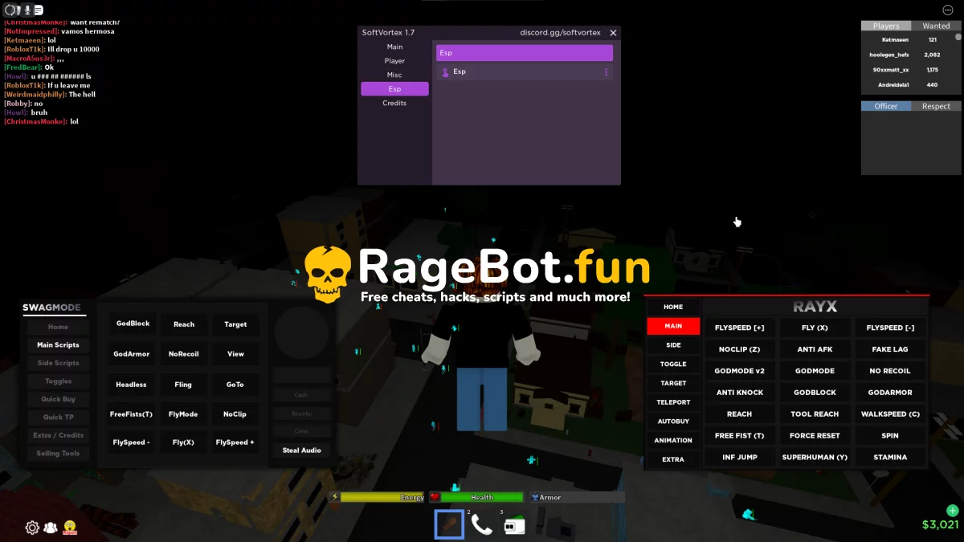Click RAYX FAKE LAG button
This screenshot has height=542, width=964.
pyautogui.click(x=890, y=349)
